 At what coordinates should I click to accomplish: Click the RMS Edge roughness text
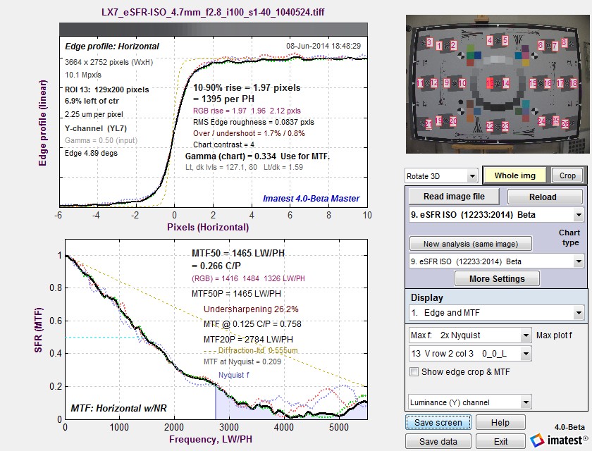tap(253, 123)
